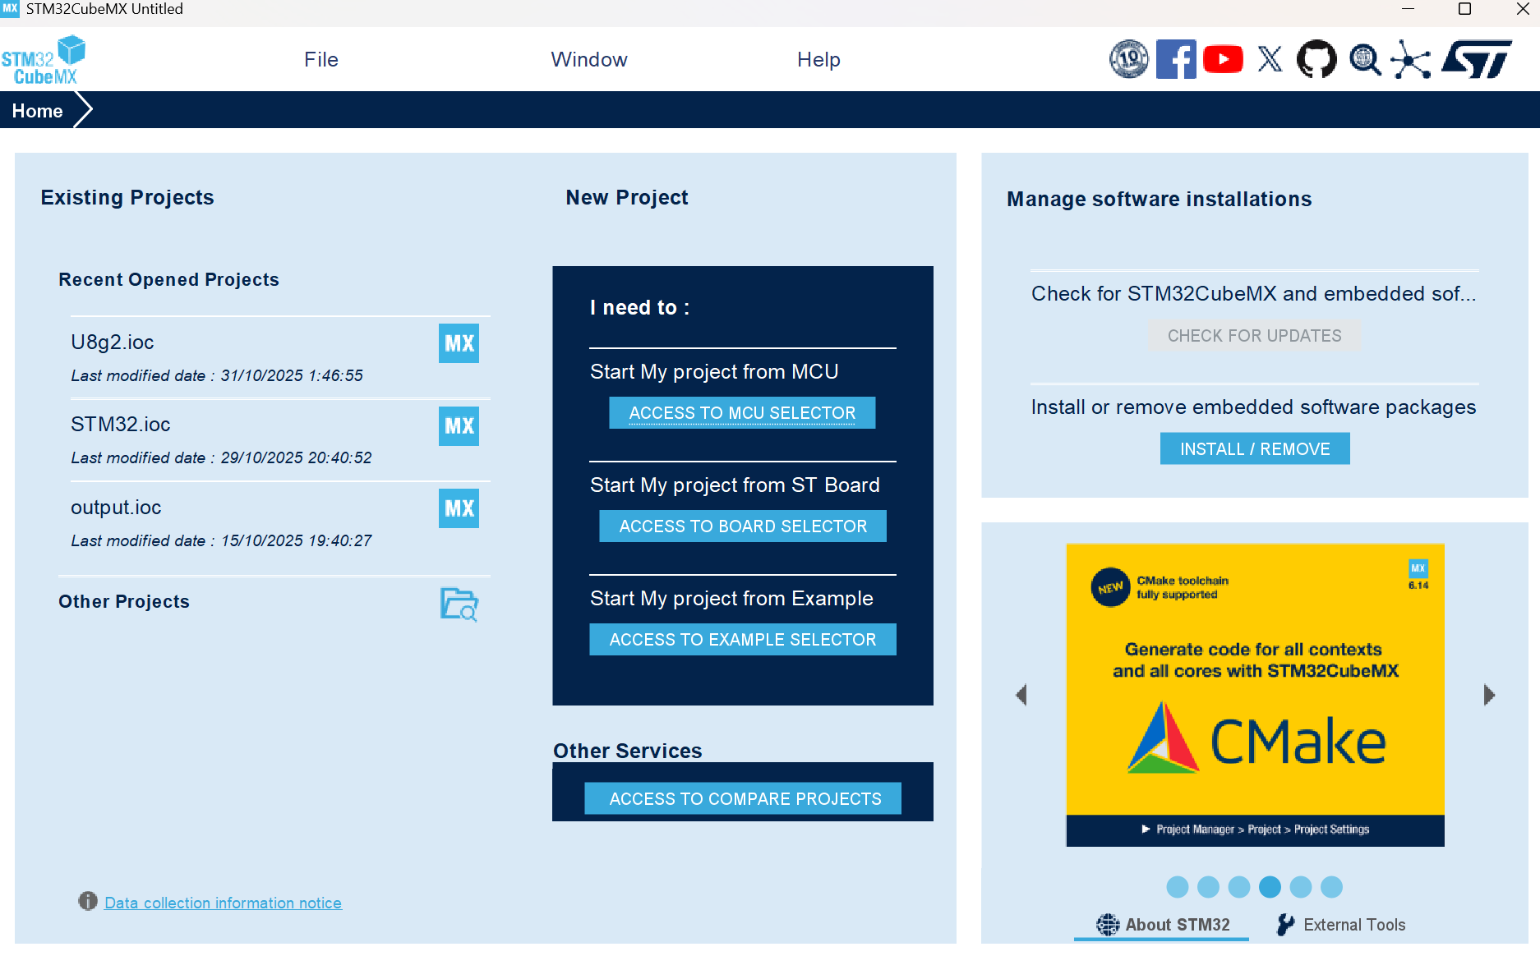The height and width of the screenshot is (956, 1540).
Task: Open the Window menu
Action: [x=589, y=60]
